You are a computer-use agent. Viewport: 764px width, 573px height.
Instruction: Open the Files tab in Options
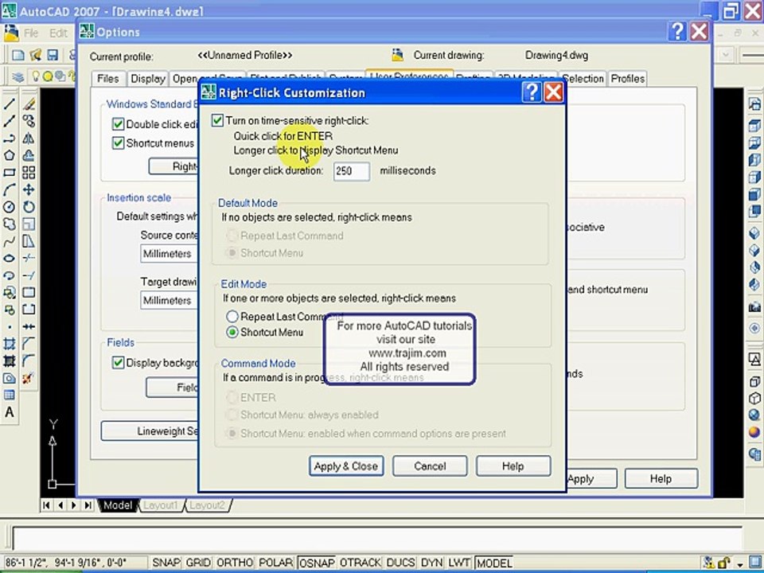(x=107, y=79)
